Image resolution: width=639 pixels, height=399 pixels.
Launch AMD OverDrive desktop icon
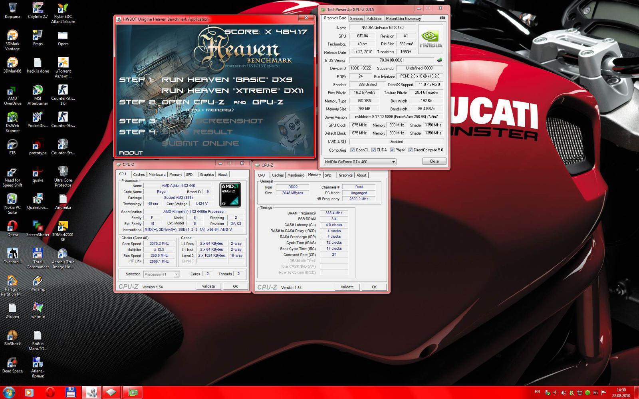12,95
